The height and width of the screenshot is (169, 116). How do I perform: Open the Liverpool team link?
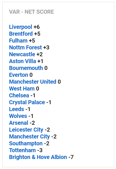(20, 27)
